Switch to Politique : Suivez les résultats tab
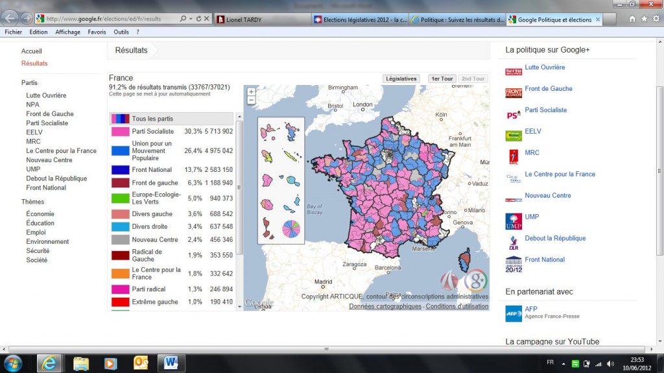This screenshot has width=664, height=373. click(458, 19)
